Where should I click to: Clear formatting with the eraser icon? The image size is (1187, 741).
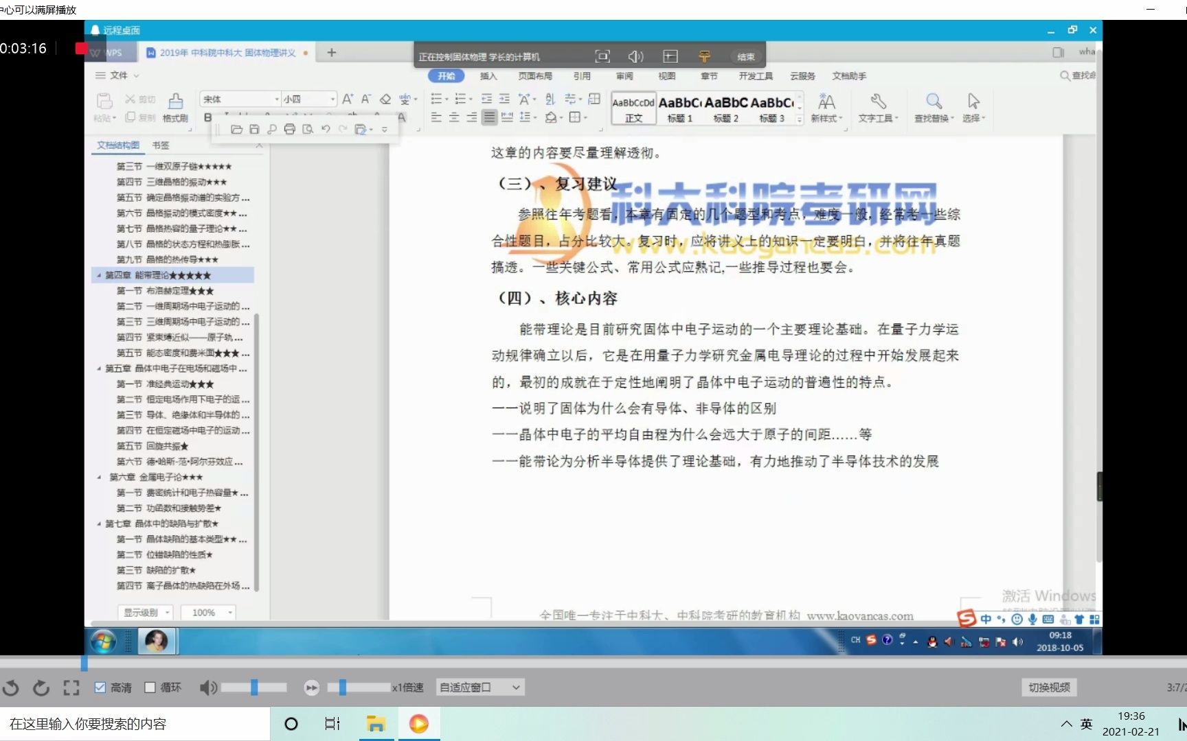[385, 99]
